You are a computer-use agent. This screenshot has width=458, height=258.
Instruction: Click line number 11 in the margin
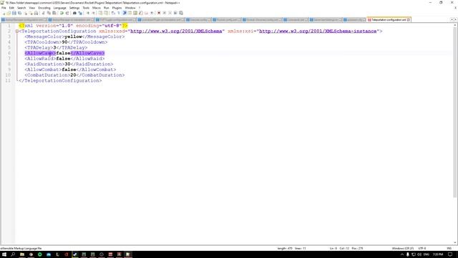pos(8,80)
